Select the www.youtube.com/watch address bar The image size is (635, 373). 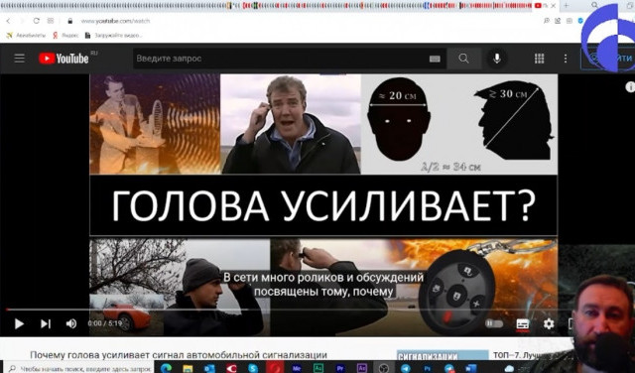(115, 21)
